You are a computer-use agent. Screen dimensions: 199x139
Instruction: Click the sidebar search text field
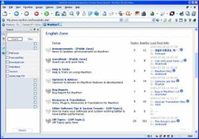[x=23, y=34]
